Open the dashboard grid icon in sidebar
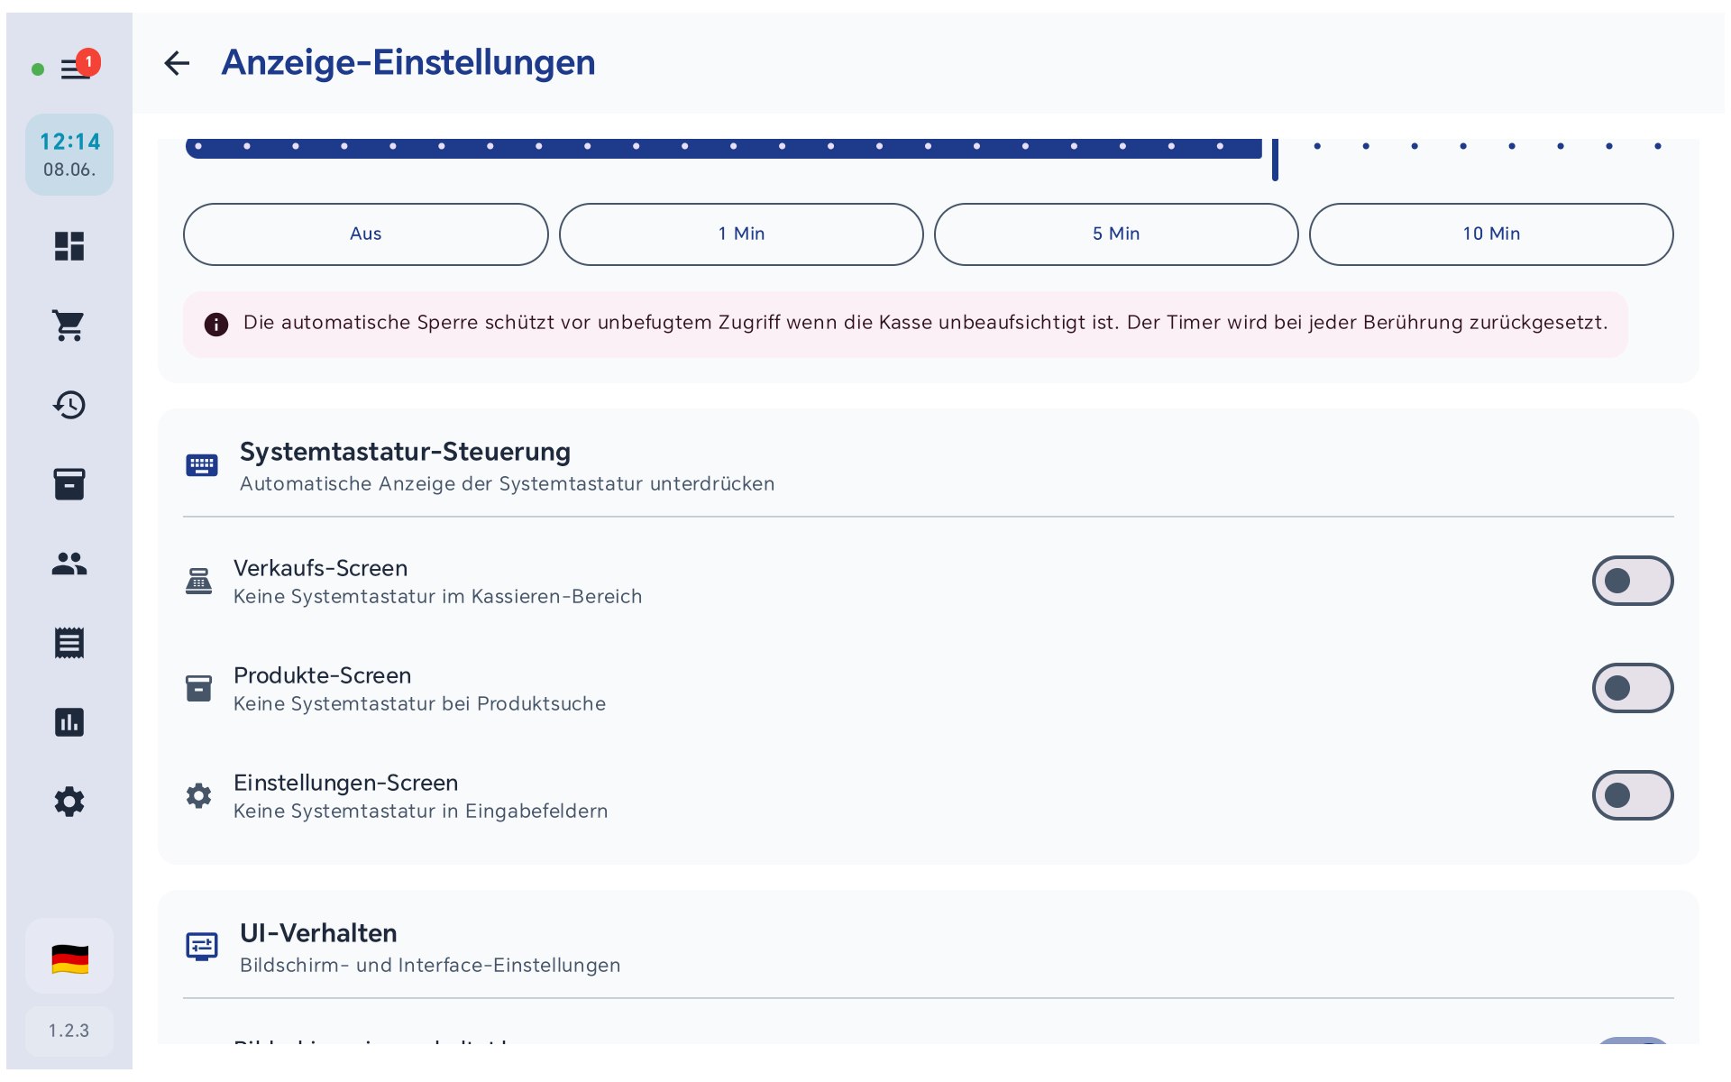 pos(69,246)
